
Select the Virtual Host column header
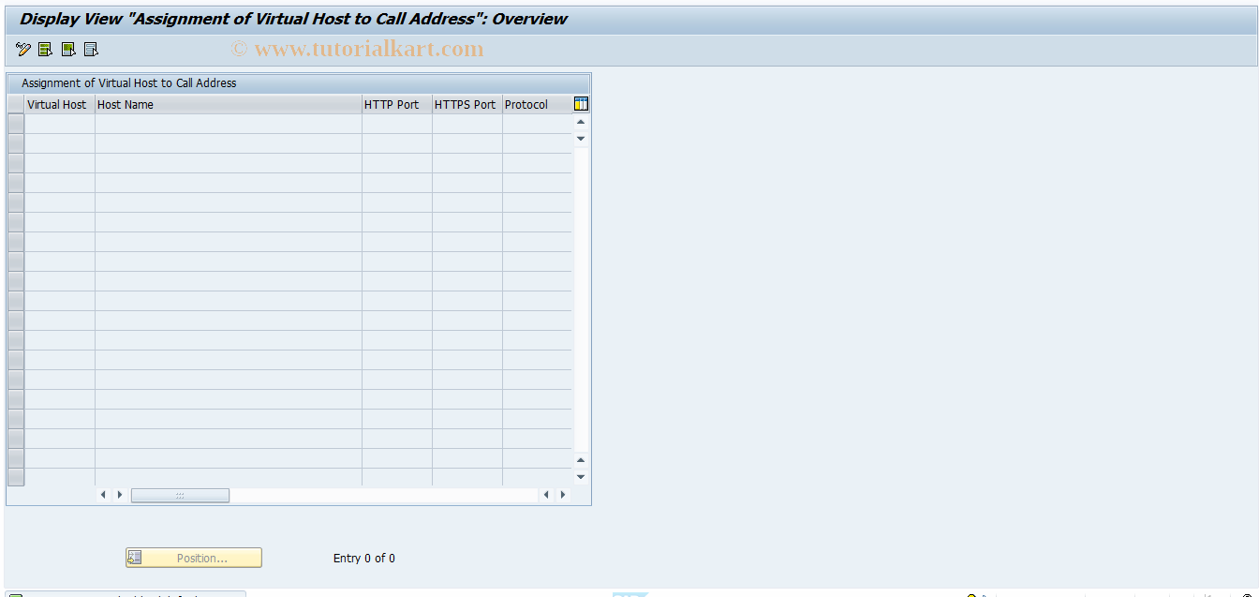tap(59, 105)
